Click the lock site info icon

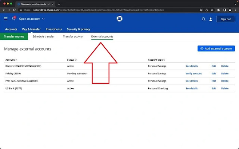21,10
